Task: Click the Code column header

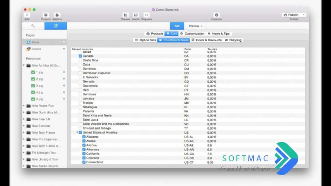Action: click(x=187, y=49)
